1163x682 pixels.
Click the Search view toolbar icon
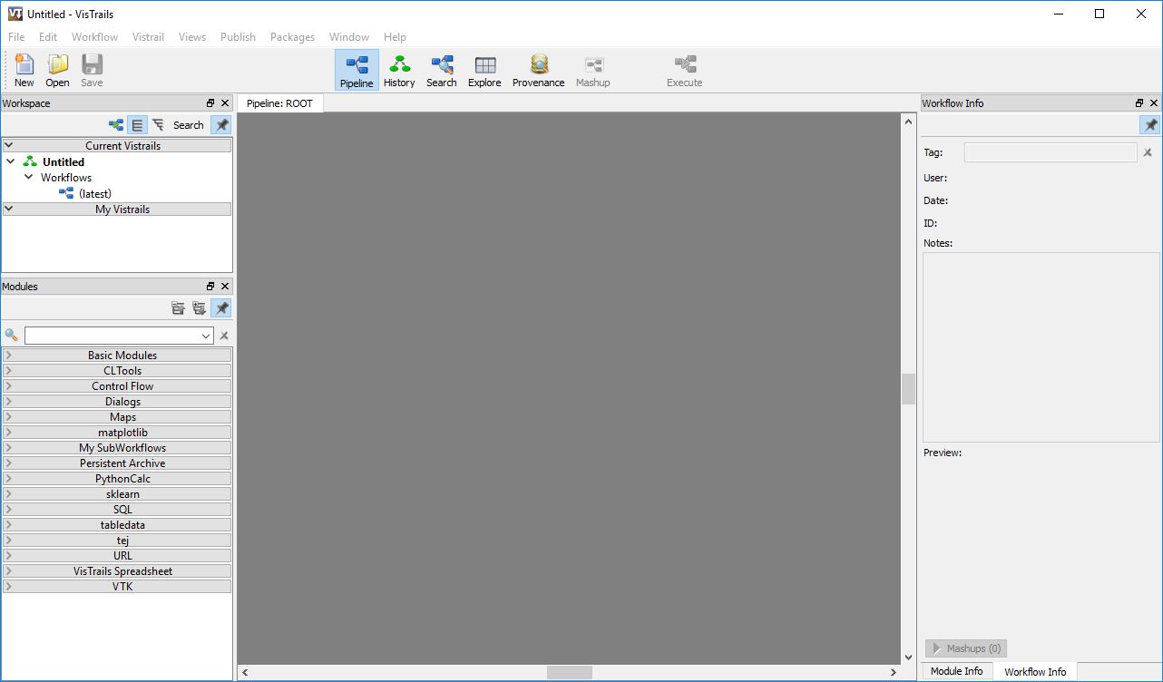click(x=441, y=70)
